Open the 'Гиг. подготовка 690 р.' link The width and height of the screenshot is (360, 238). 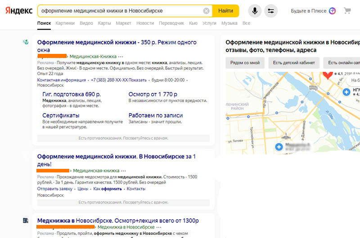[71, 94]
